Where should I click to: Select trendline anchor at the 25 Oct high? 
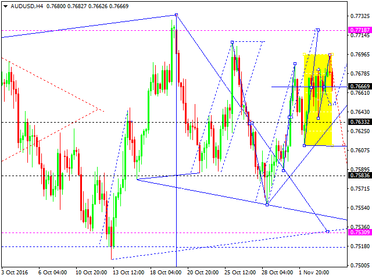click(233, 42)
